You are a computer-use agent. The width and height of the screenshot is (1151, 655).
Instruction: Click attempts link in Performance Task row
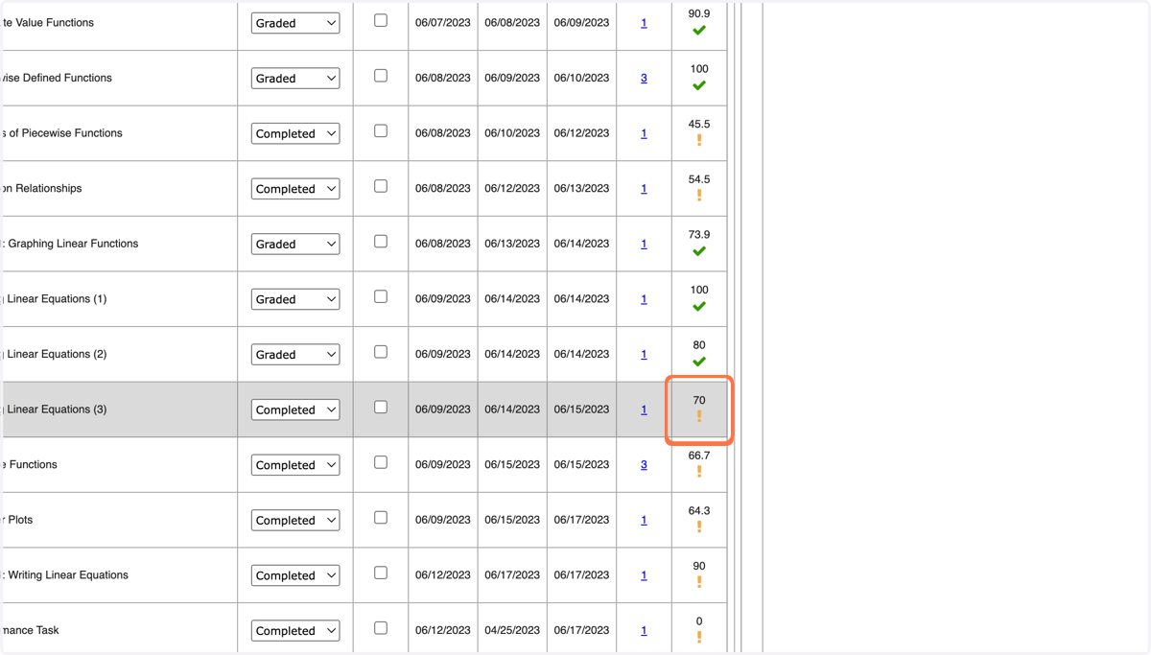644,630
